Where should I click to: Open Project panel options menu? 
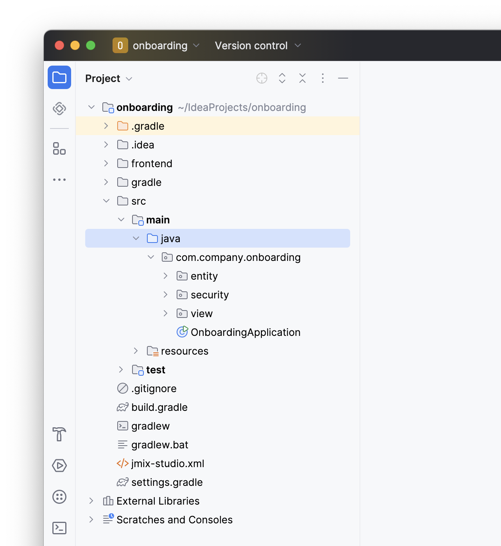[323, 79]
